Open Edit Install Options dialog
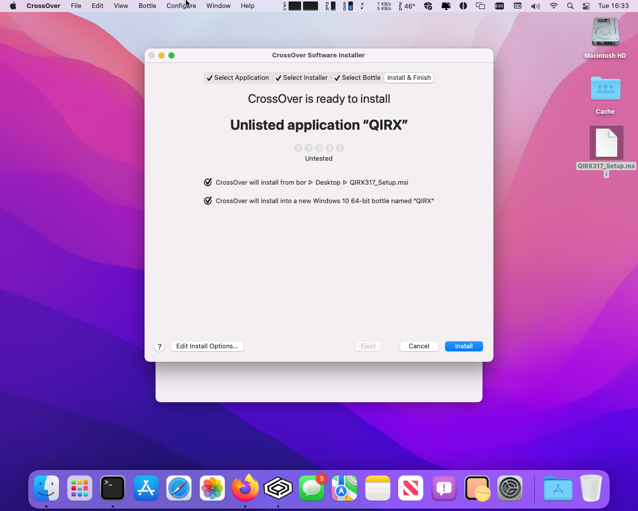 pos(207,346)
